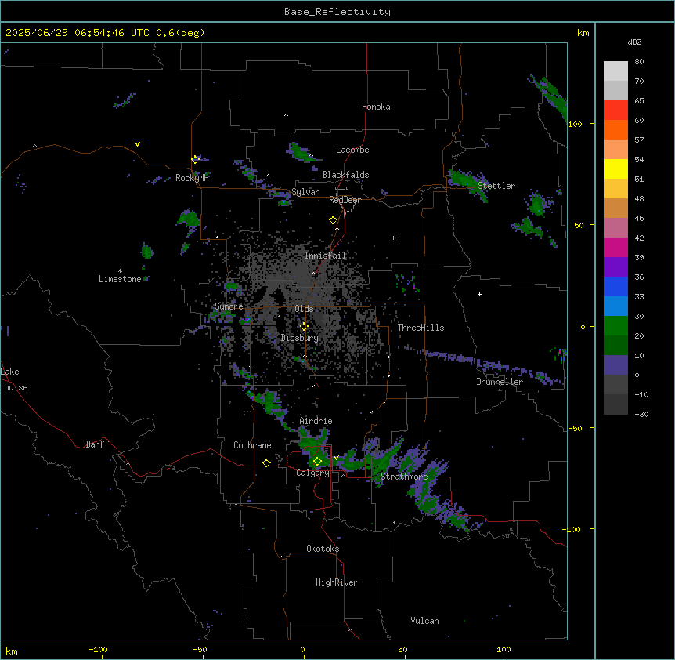Click the RedDeer city label

[345, 200]
